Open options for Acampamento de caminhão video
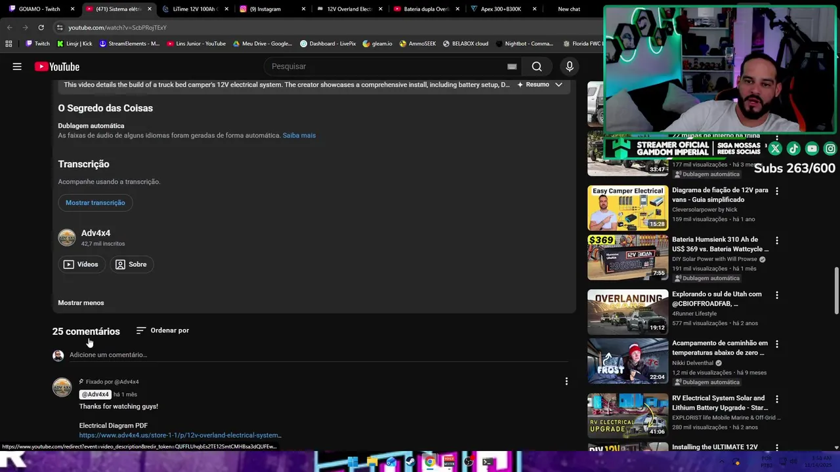The image size is (840, 472). [777, 344]
